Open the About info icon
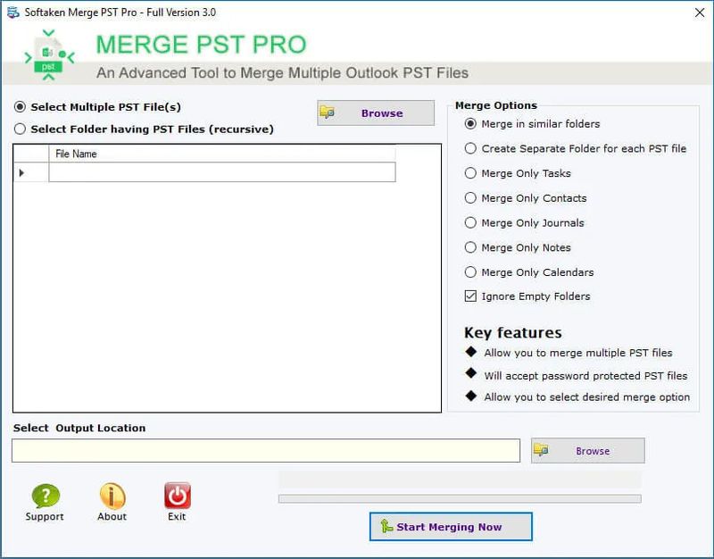The height and width of the screenshot is (559, 714). (112, 496)
